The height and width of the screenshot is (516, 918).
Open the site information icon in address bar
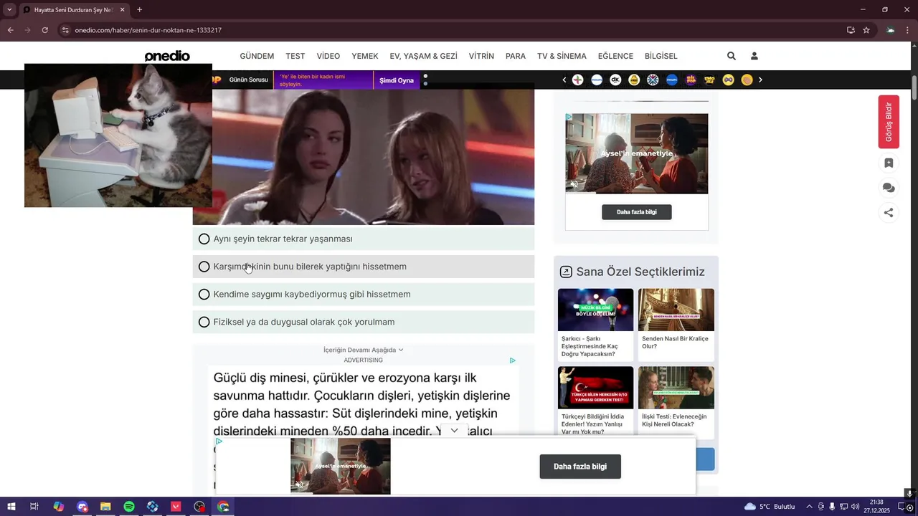tap(65, 30)
